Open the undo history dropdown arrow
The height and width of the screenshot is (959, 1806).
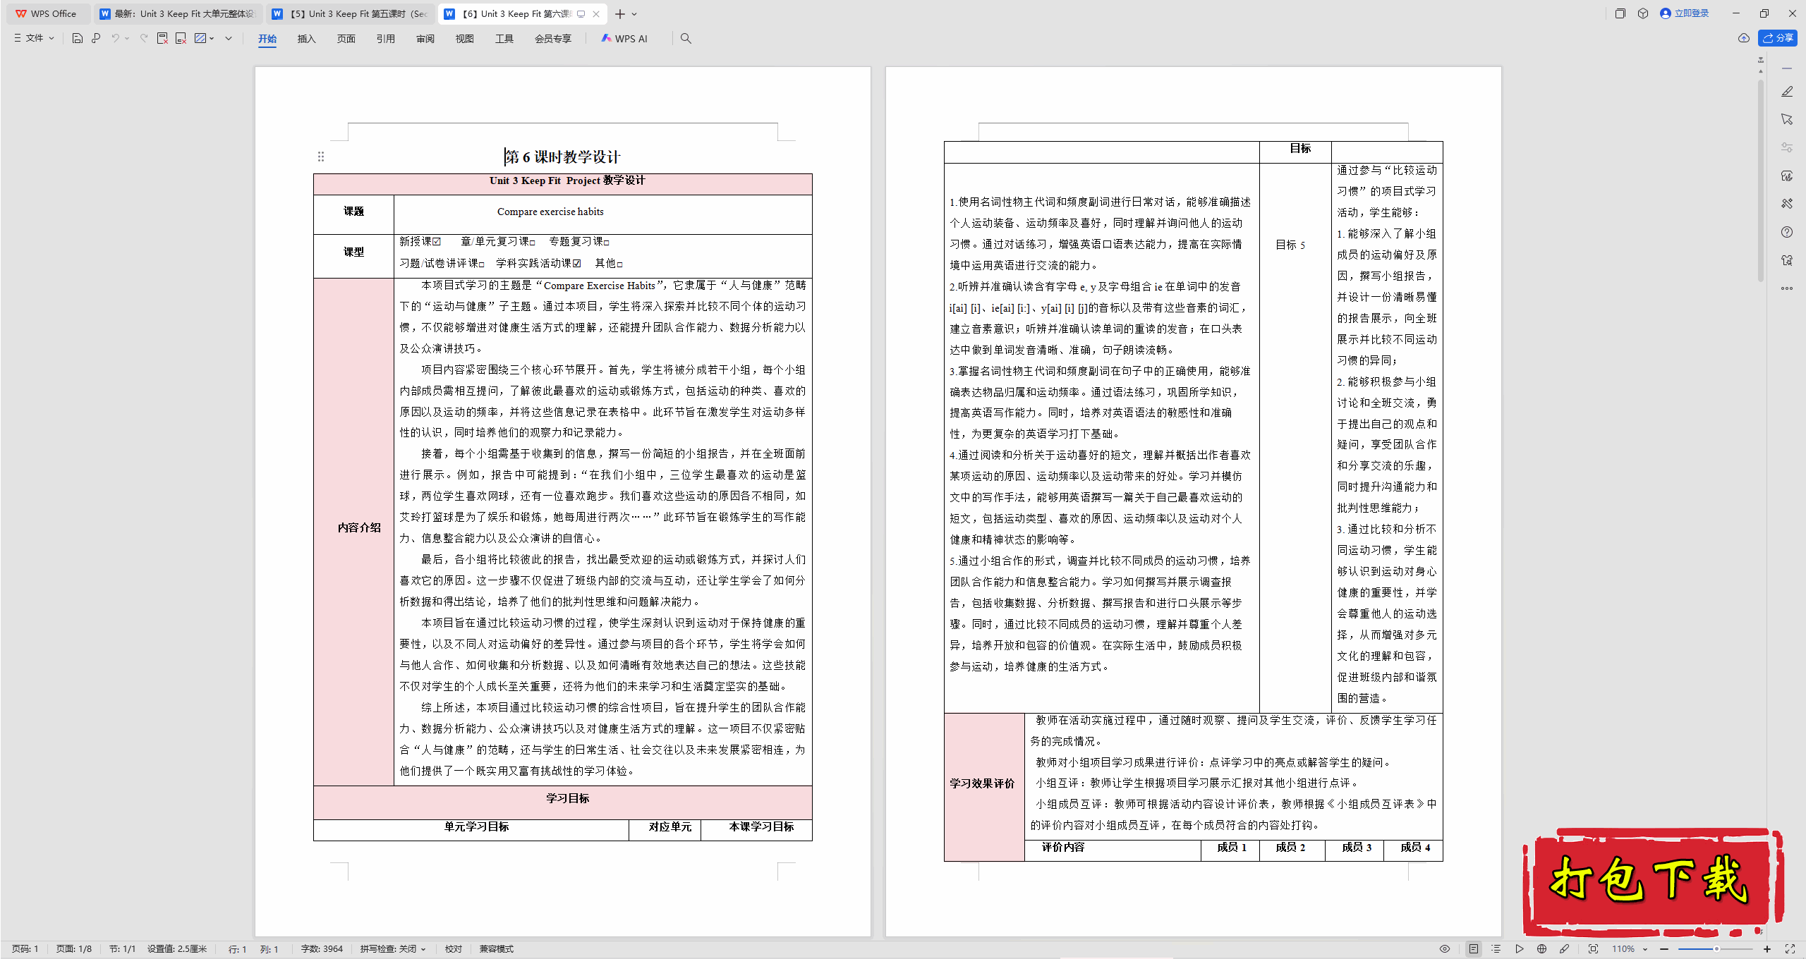click(x=127, y=38)
